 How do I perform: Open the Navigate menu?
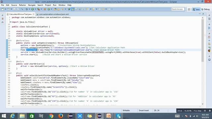click(x=32, y=5)
